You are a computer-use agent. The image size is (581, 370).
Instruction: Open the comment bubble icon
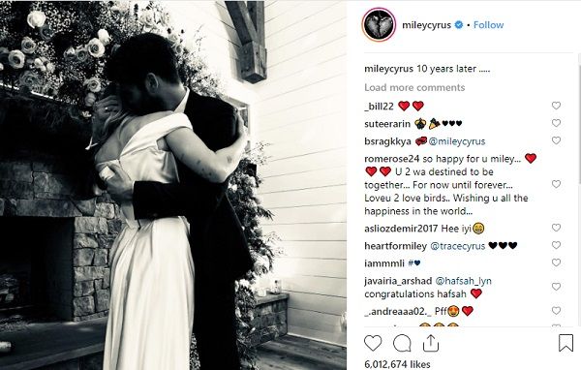click(402, 343)
